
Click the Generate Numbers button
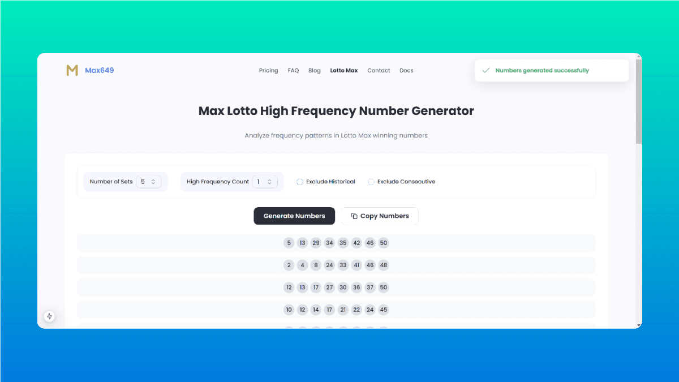click(294, 216)
